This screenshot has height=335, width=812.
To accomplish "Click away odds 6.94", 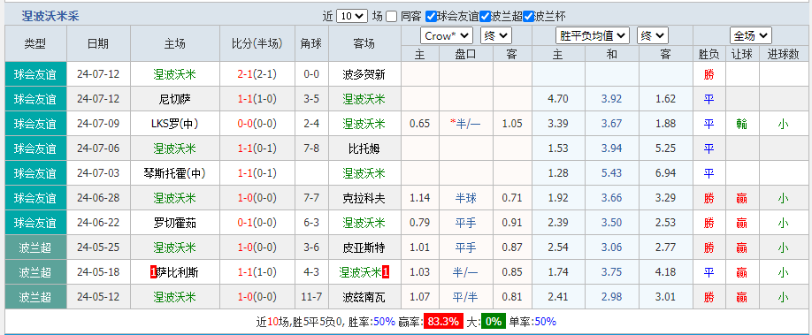I will 665,173.
